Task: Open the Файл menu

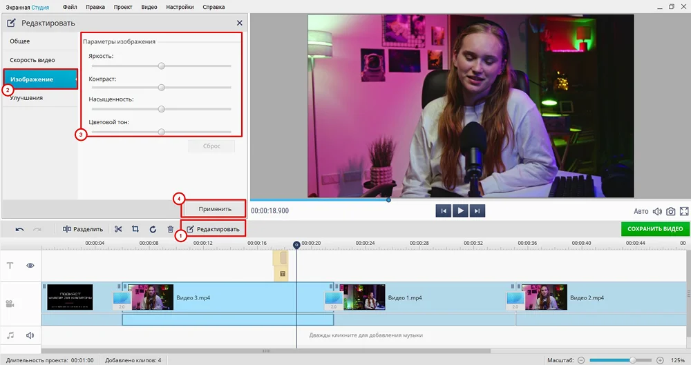Action: (70, 7)
